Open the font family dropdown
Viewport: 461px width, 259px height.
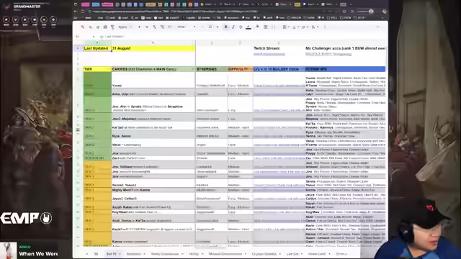tap(187, 27)
